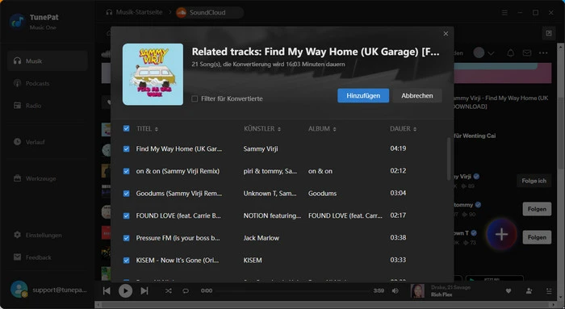Click duration 04:19 in first row

[398, 148]
